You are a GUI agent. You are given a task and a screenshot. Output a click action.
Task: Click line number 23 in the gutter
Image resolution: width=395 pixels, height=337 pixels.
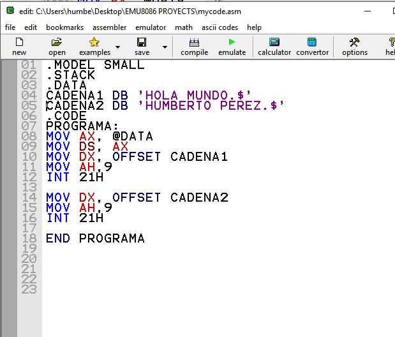coord(29,289)
